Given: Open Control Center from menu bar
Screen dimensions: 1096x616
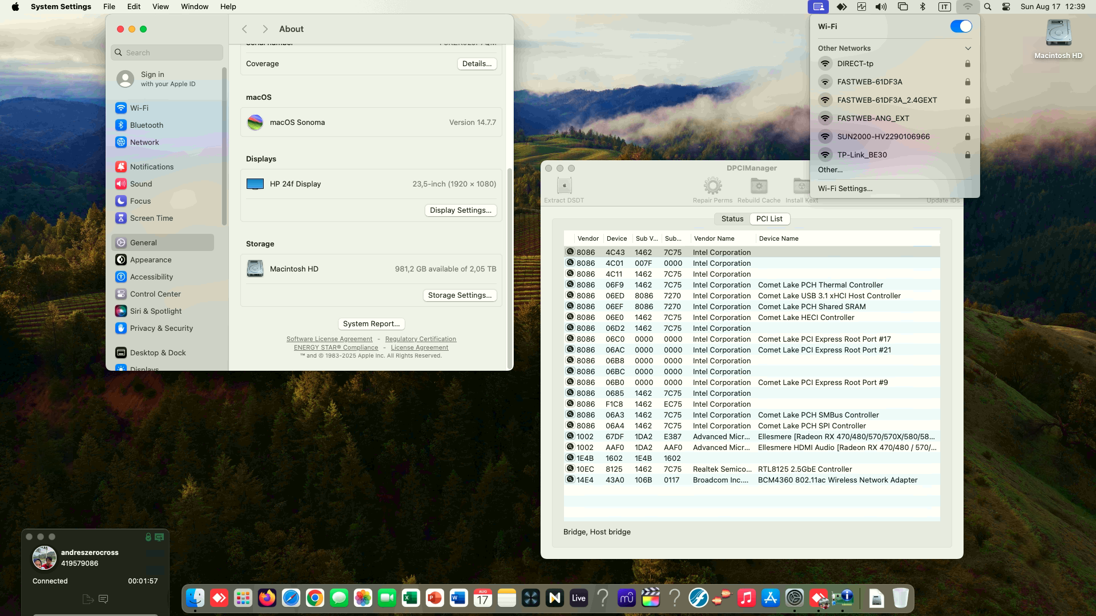Looking at the screenshot, I should pos(1006,7).
